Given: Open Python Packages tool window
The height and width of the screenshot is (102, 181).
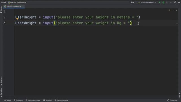Looking at the screenshot, I should pyautogui.click(x=33, y=100).
